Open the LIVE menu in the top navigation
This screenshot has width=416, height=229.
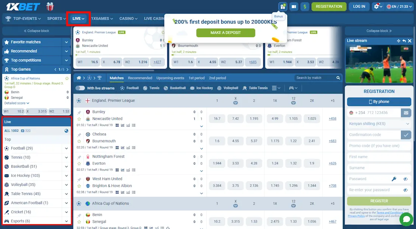pos(77,18)
